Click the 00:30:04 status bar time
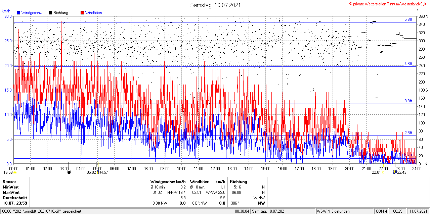 242,211
